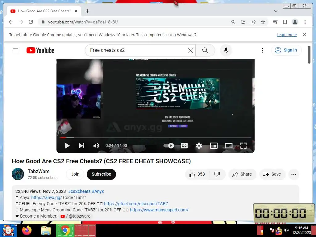Subscribe to TabzWare channel

click(101, 174)
